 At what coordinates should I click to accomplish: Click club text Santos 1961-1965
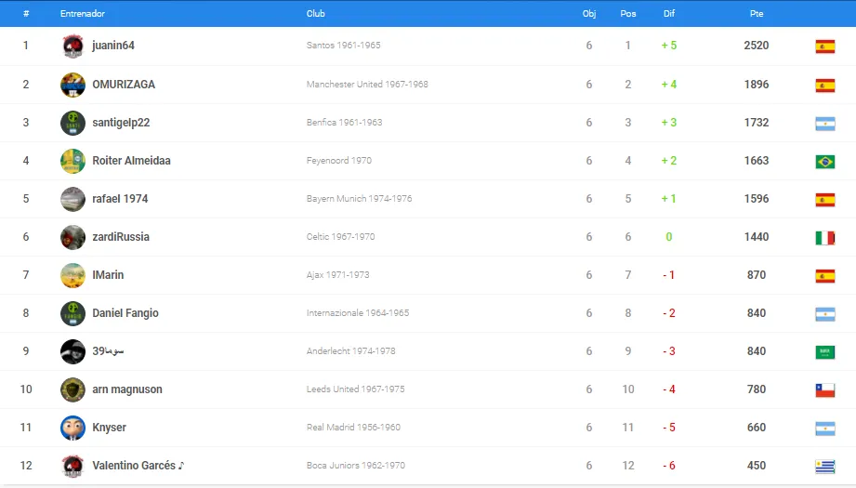pyautogui.click(x=343, y=46)
